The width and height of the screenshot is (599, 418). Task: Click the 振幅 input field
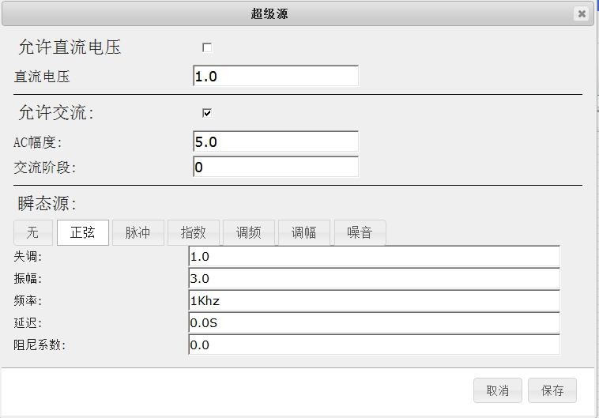(375, 279)
